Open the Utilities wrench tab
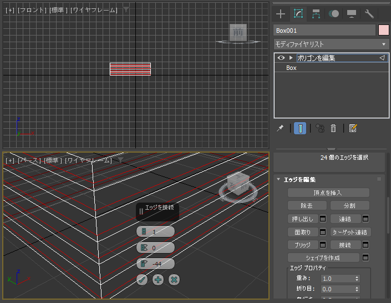This screenshot has height=303, width=391. pyautogui.click(x=369, y=14)
